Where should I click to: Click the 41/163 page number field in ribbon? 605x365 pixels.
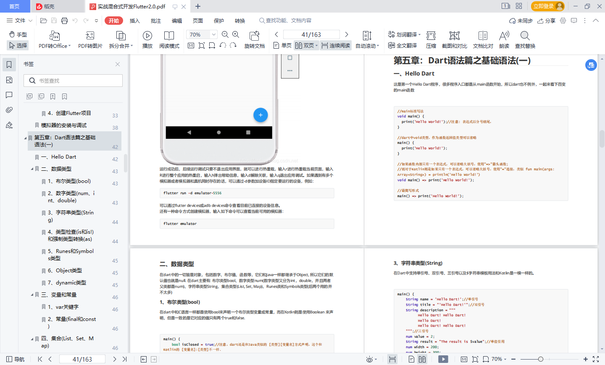pyautogui.click(x=311, y=34)
